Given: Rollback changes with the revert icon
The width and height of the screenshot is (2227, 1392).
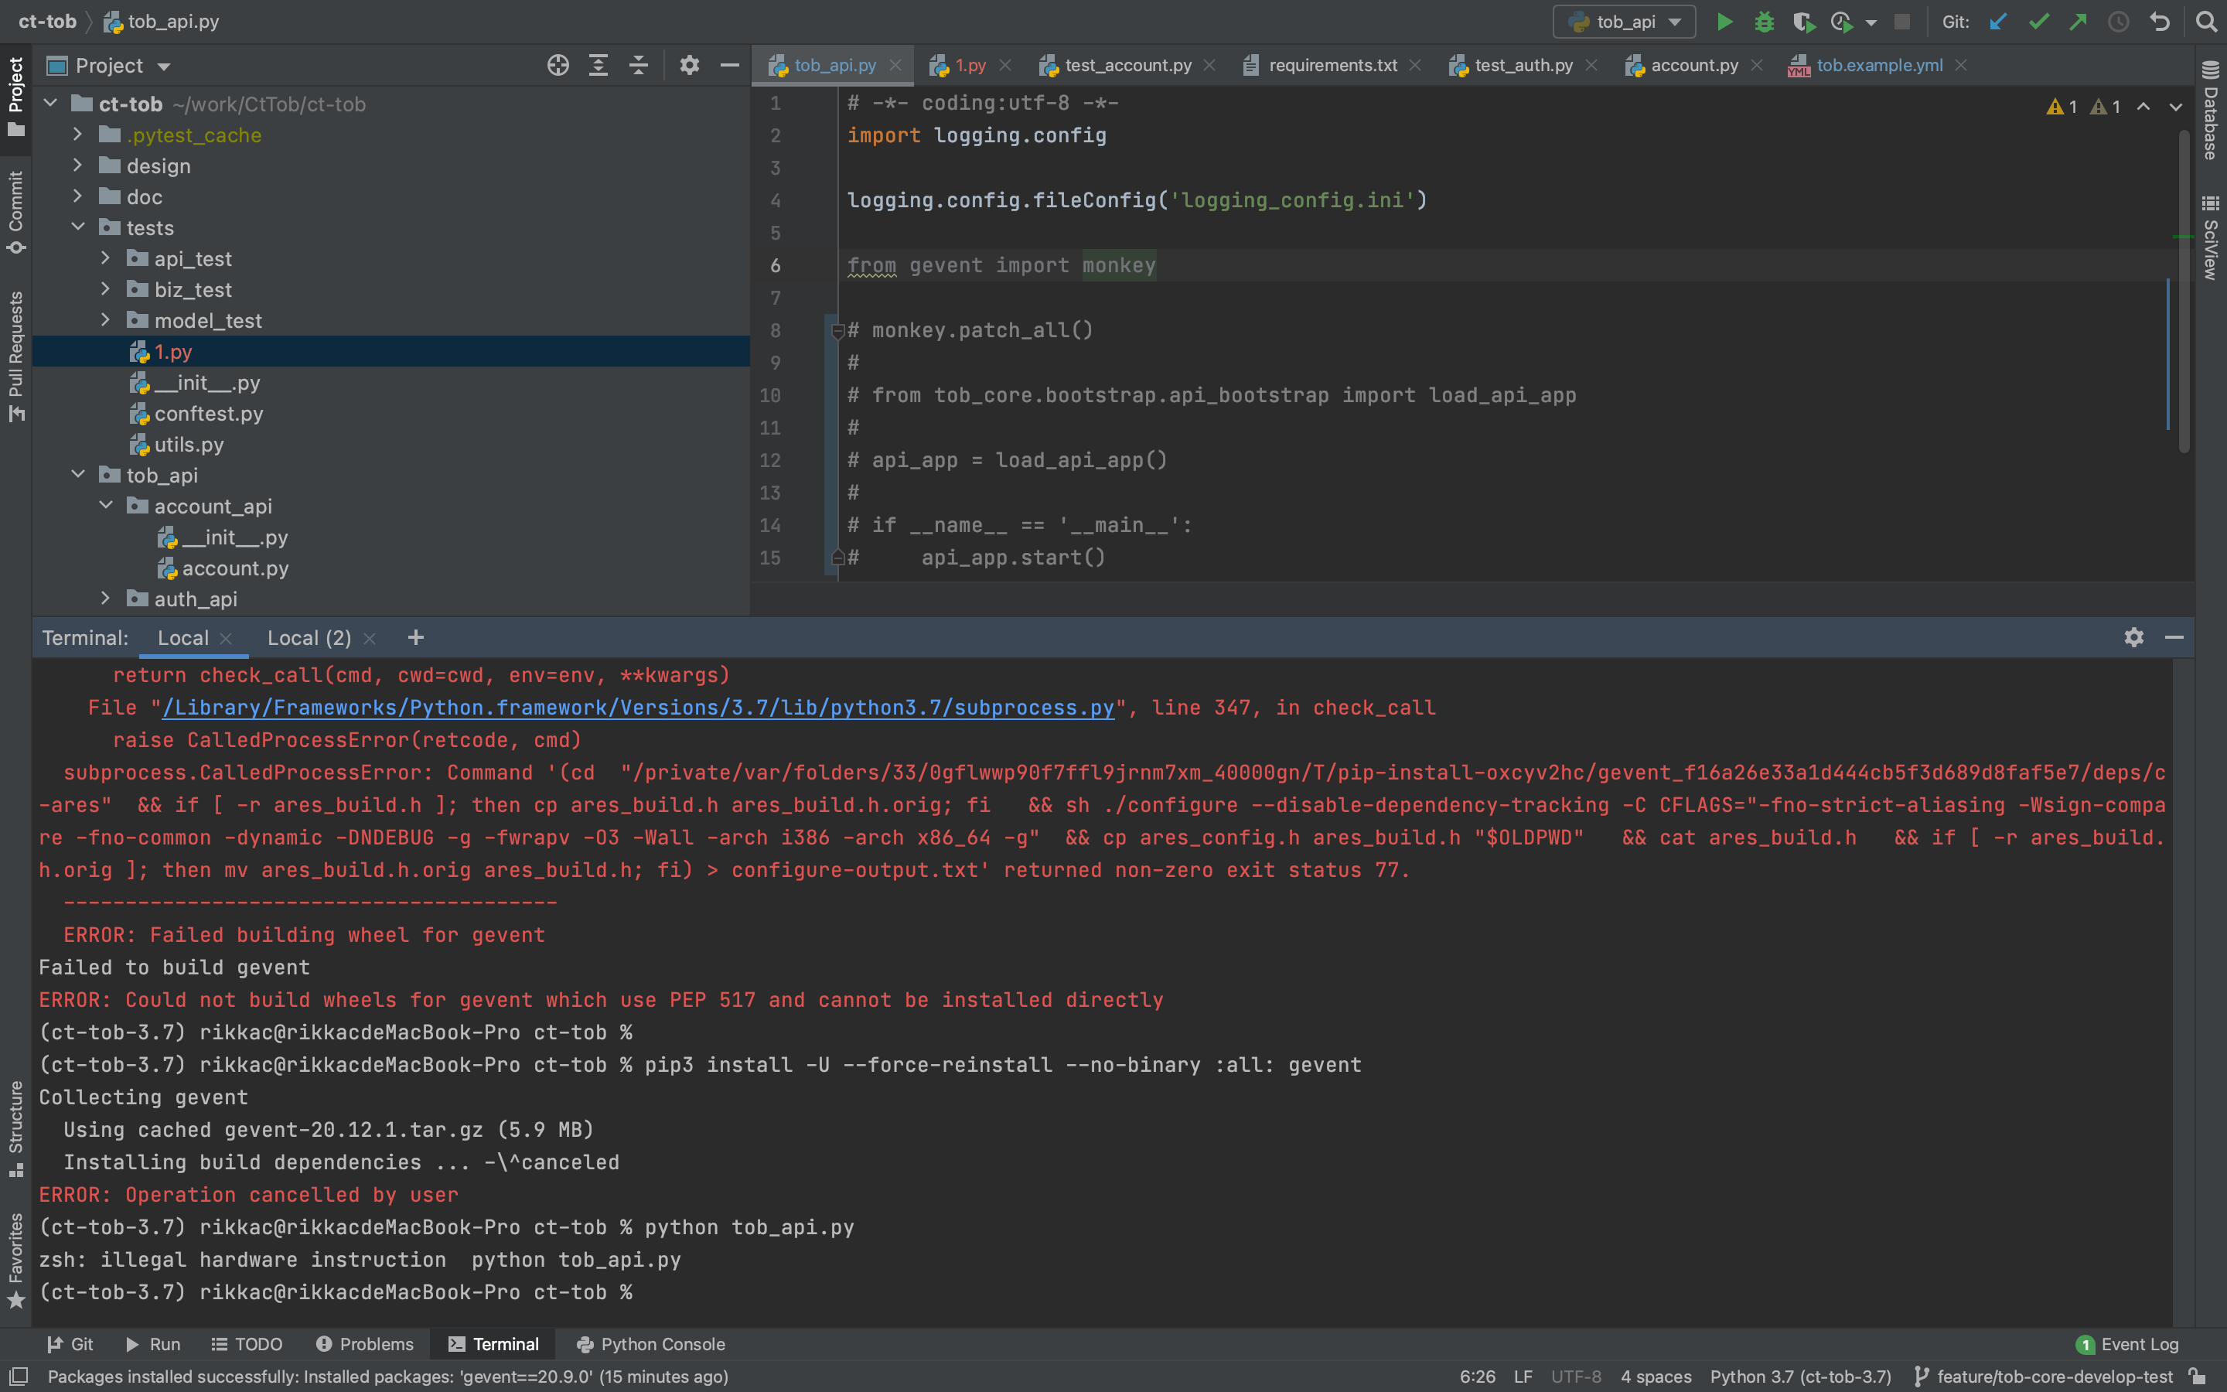Looking at the screenshot, I should (2159, 21).
